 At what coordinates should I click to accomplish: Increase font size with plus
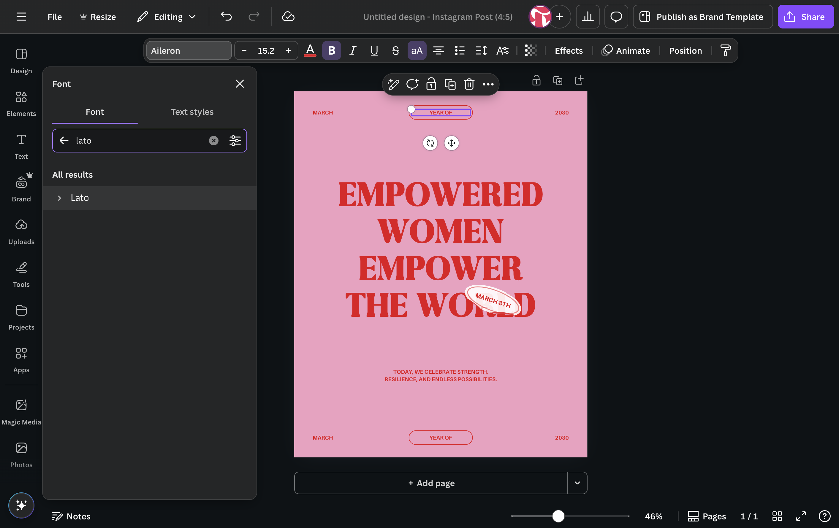[x=288, y=50]
